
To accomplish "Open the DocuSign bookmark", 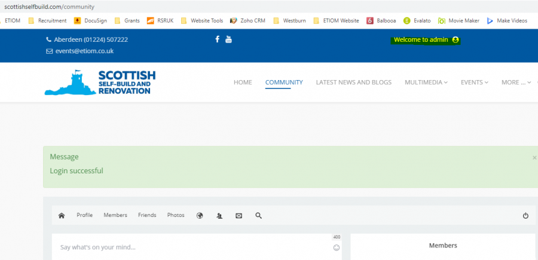I will [x=91, y=20].
